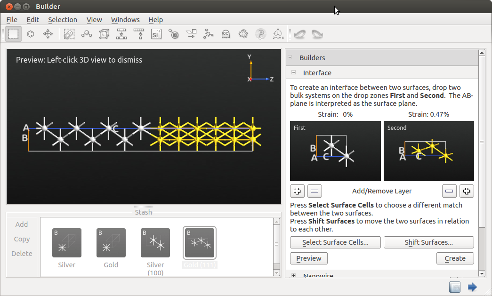Screen dimensions: 492x296
Task: Open the Selection menu
Action: [63, 20]
